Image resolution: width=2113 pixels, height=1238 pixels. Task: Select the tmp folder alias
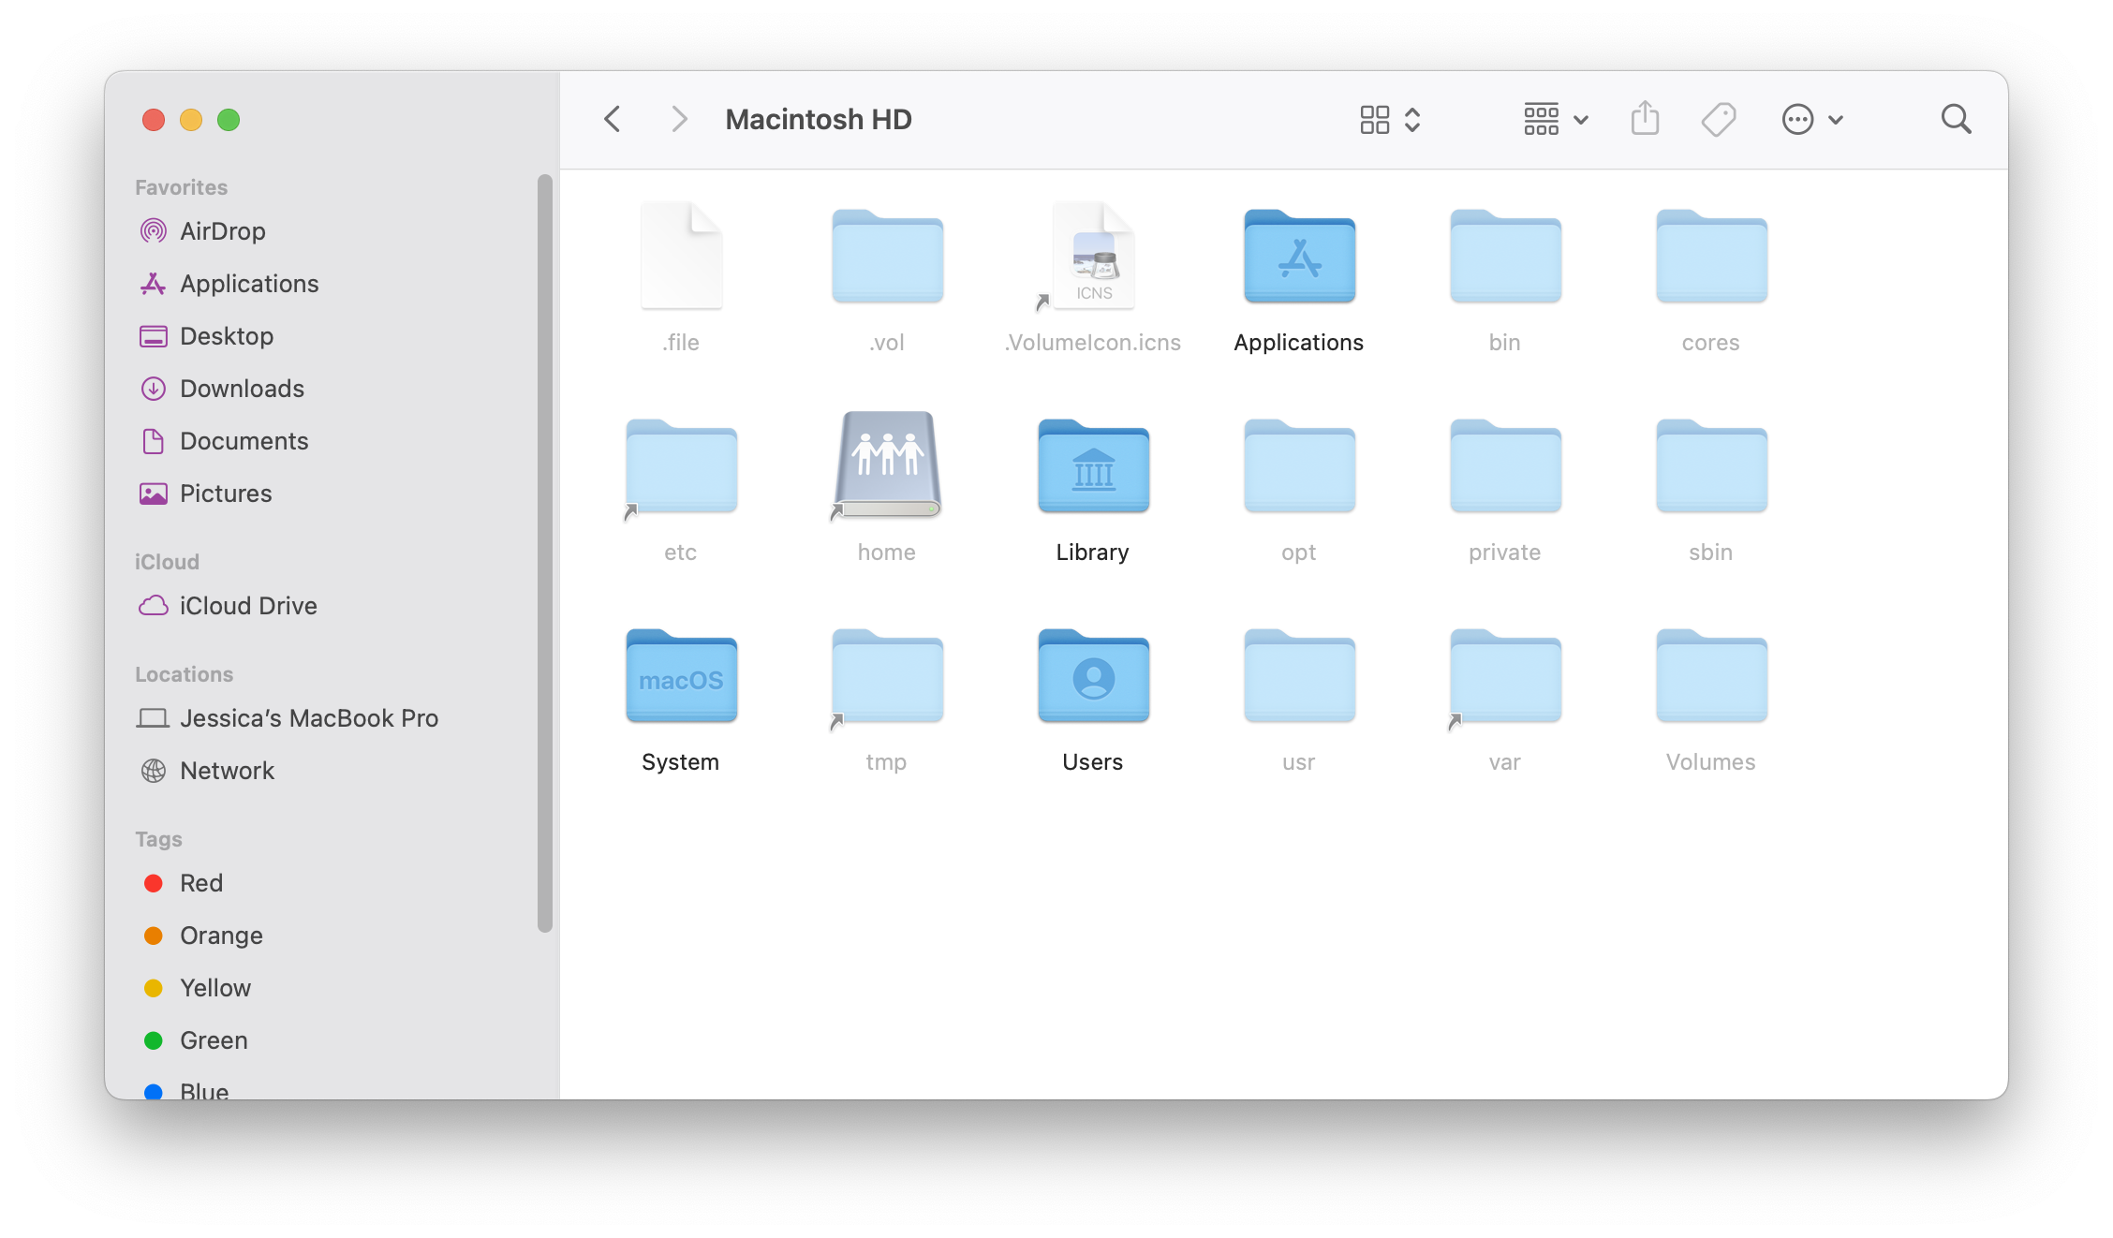[887, 676]
